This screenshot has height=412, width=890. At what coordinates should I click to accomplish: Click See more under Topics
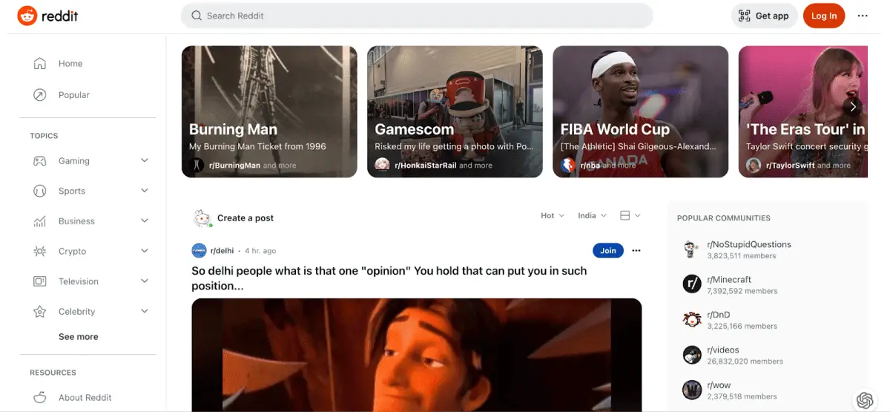79,337
